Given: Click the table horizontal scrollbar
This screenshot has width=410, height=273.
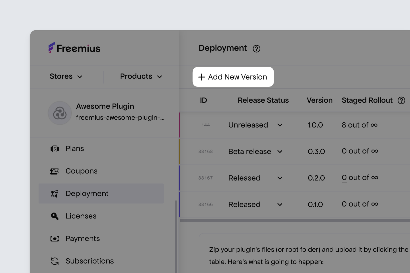Looking at the screenshot, I should coord(295,220).
